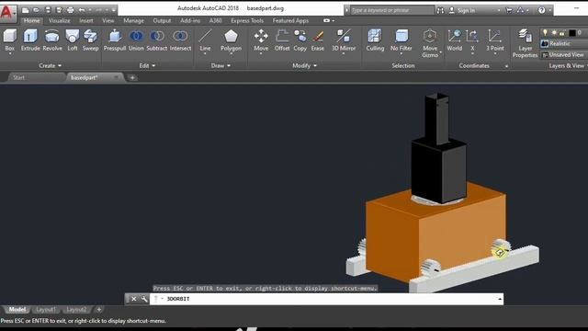Select the Extrude tool
Image resolution: width=588 pixels, height=331 pixels.
[30, 40]
